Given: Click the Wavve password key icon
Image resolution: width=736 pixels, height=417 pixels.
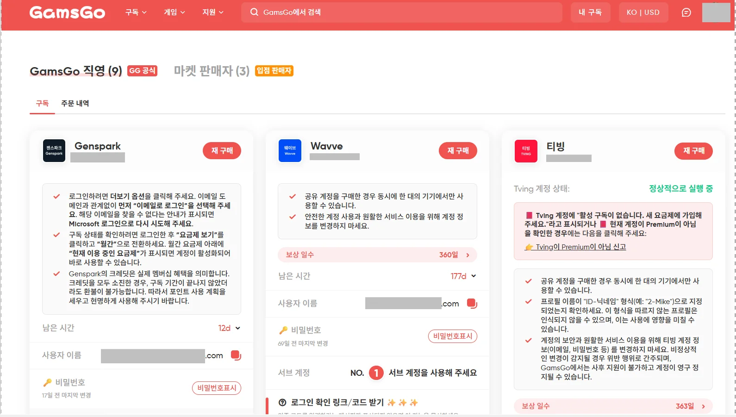Looking at the screenshot, I should pos(283,330).
